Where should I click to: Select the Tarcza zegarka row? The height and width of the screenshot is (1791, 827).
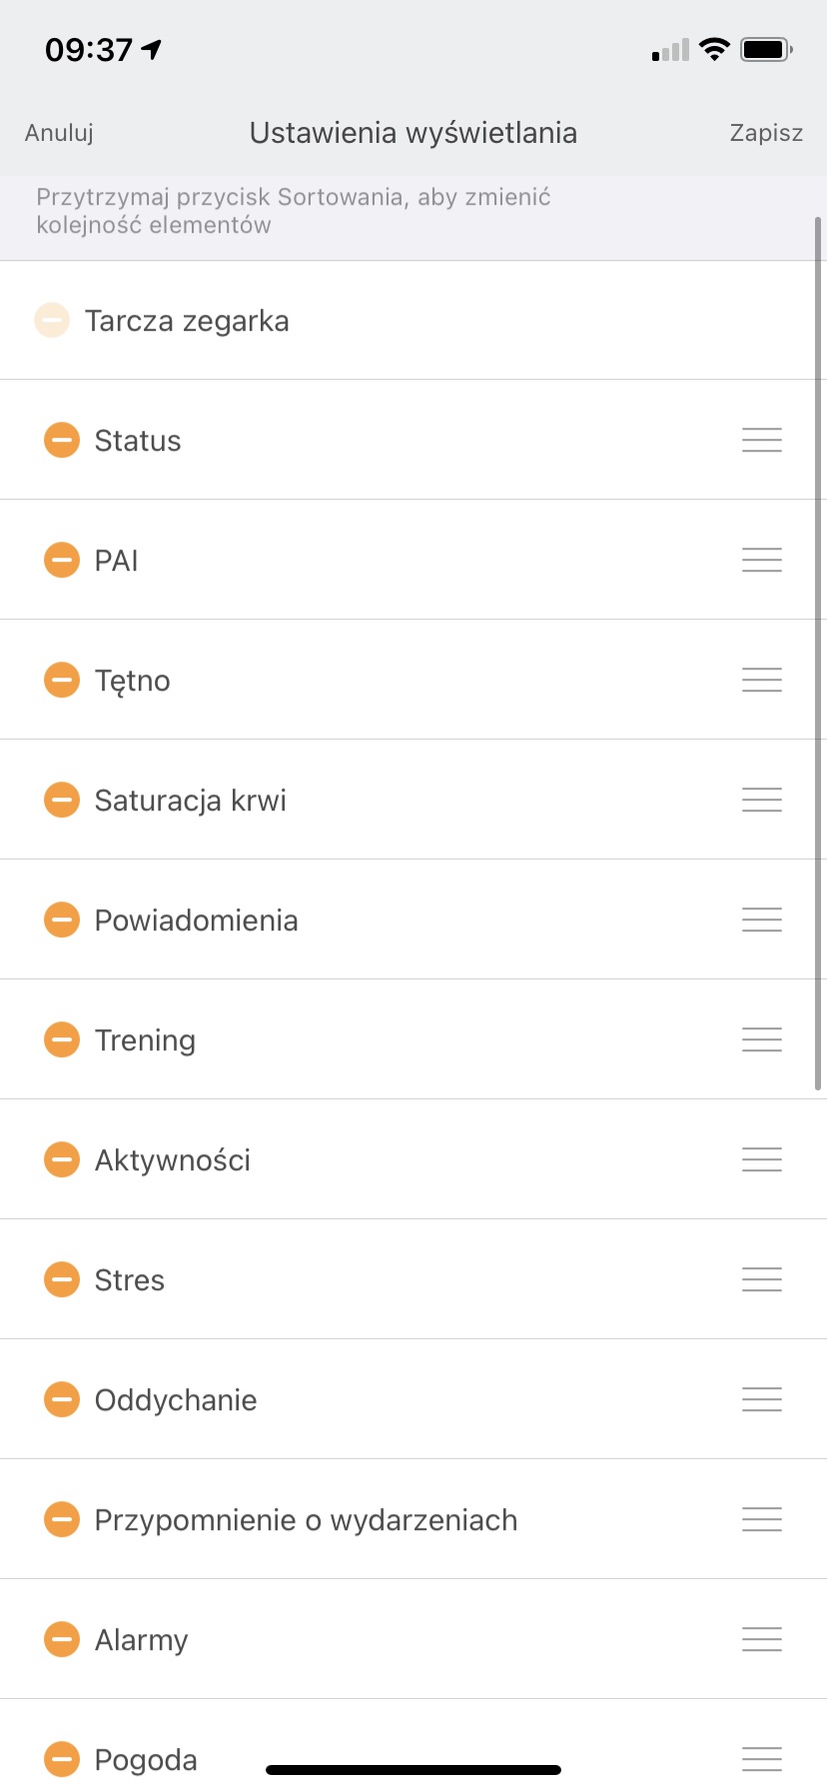pyautogui.click(x=413, y=320)
